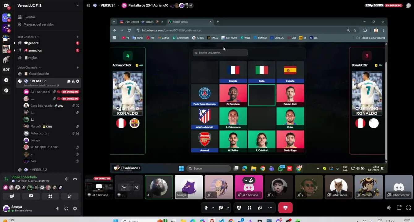Viewport: 414px width, 222px height.
Task: Open the VL server icon
Action: 6,18
